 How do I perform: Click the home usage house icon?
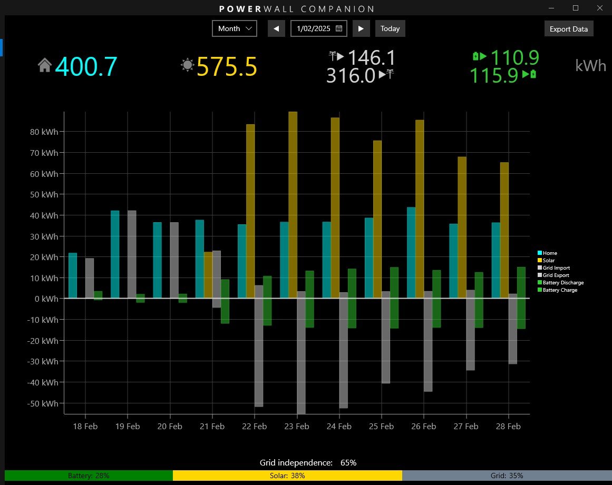pos(45,65)
